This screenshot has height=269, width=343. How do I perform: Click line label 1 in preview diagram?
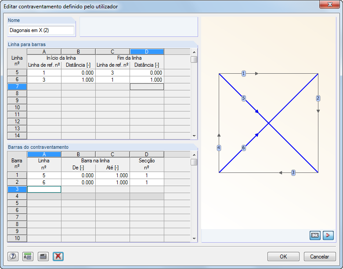[243, 74]
